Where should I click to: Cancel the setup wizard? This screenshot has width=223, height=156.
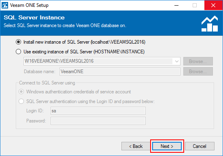pyautogui.click(x=200, y=146)
